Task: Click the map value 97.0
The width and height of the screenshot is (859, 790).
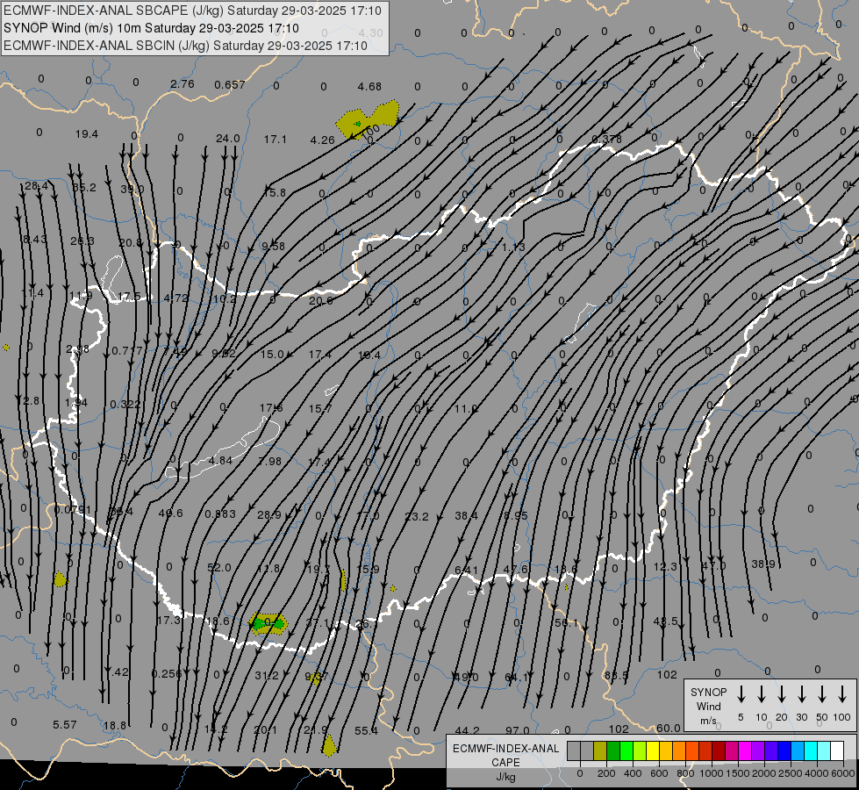Action: click(518, 730)
